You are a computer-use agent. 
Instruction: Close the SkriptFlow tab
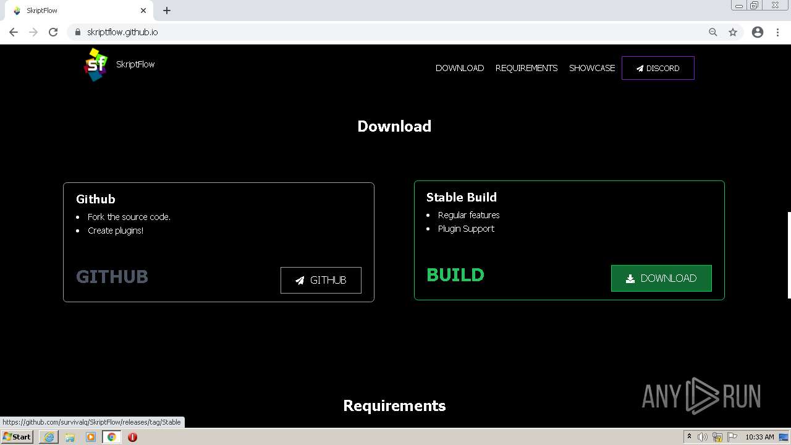click(143, 11)
